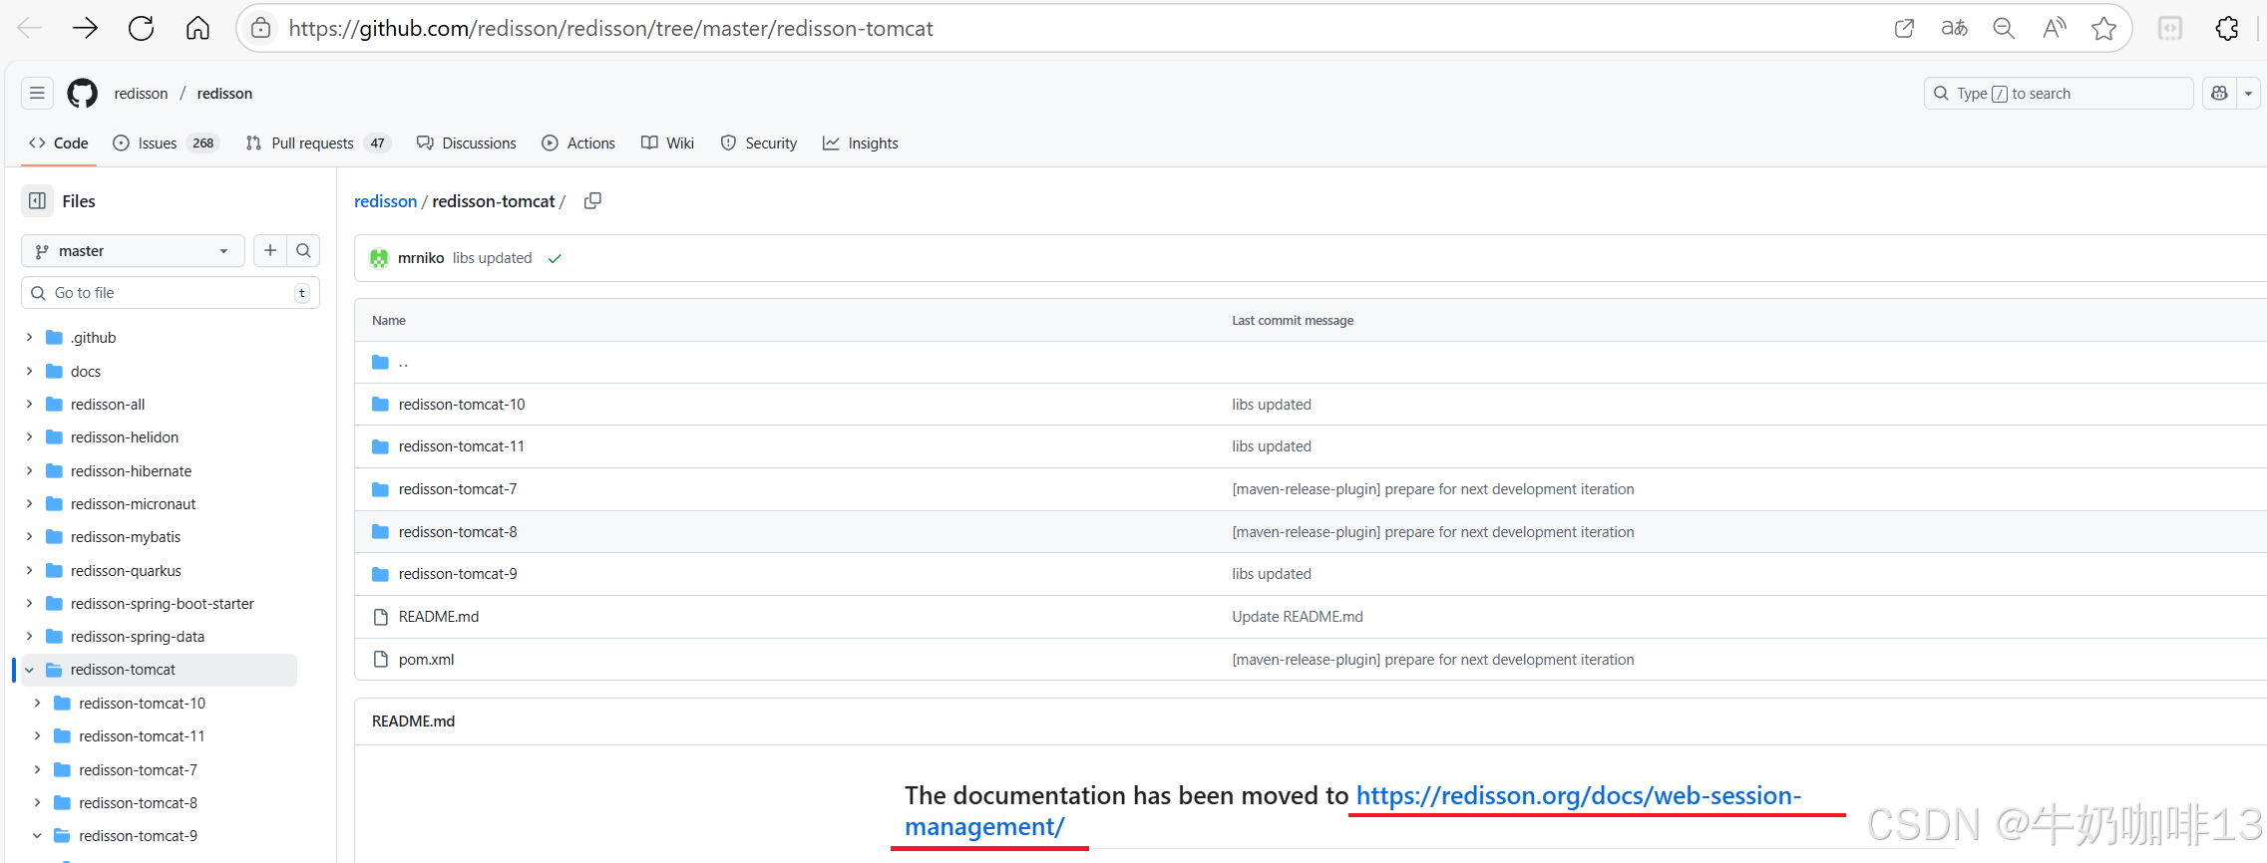Go to GitHub homepage via Octocat logo
This screenshot has width=2267, height=863.
tap(82, 93)
